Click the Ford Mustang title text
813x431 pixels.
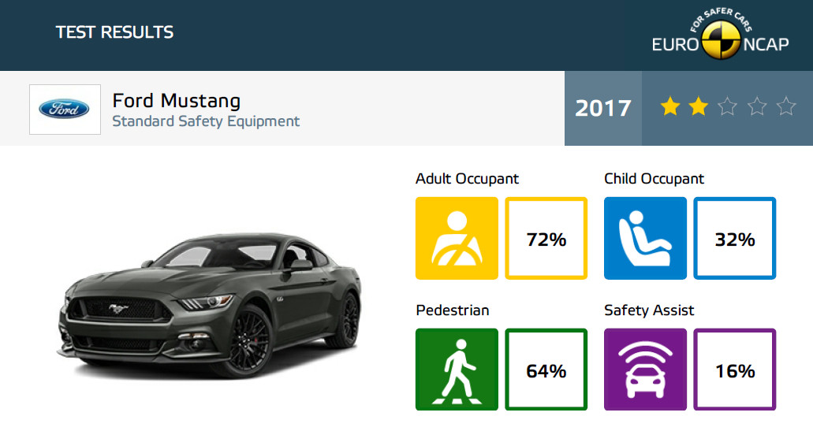tap(177, 101)
